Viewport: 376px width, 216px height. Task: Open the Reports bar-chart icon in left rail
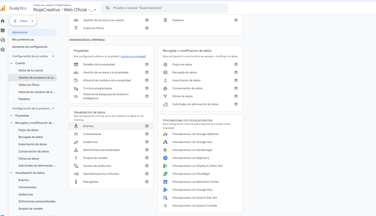(3, 30)
